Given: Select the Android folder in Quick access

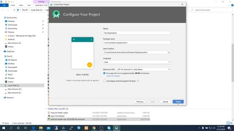Looking at the screenshot, I should (11, 39).
